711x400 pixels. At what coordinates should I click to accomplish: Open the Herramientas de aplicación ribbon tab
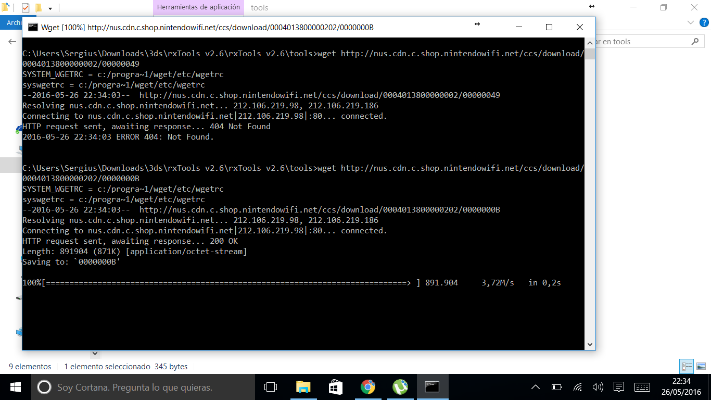[198, 8]
